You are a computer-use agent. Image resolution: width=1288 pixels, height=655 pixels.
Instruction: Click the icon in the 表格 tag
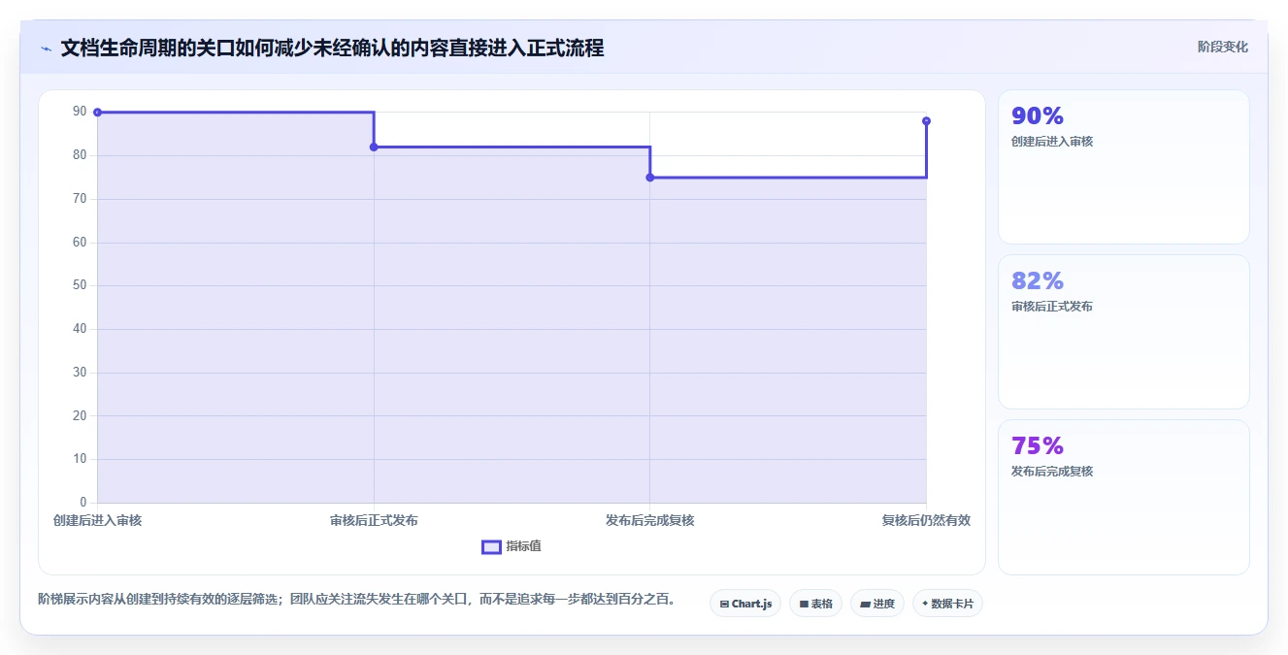(804, 604)
